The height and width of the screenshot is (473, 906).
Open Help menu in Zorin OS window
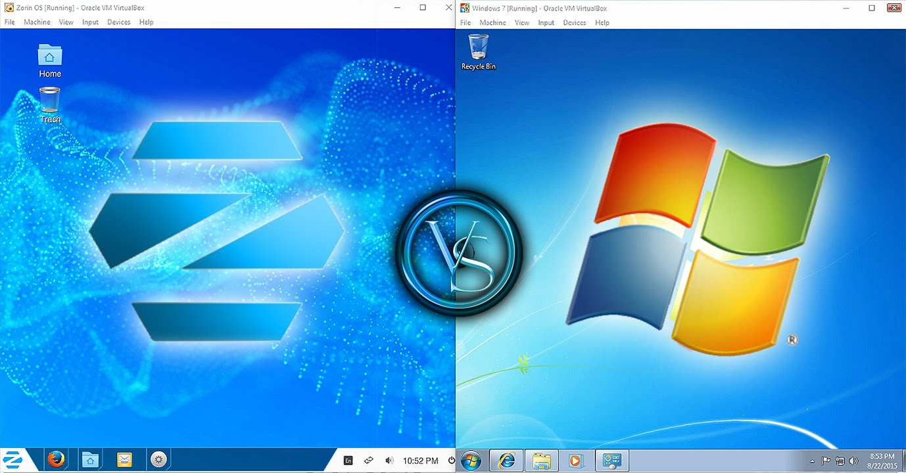(146, 22)
